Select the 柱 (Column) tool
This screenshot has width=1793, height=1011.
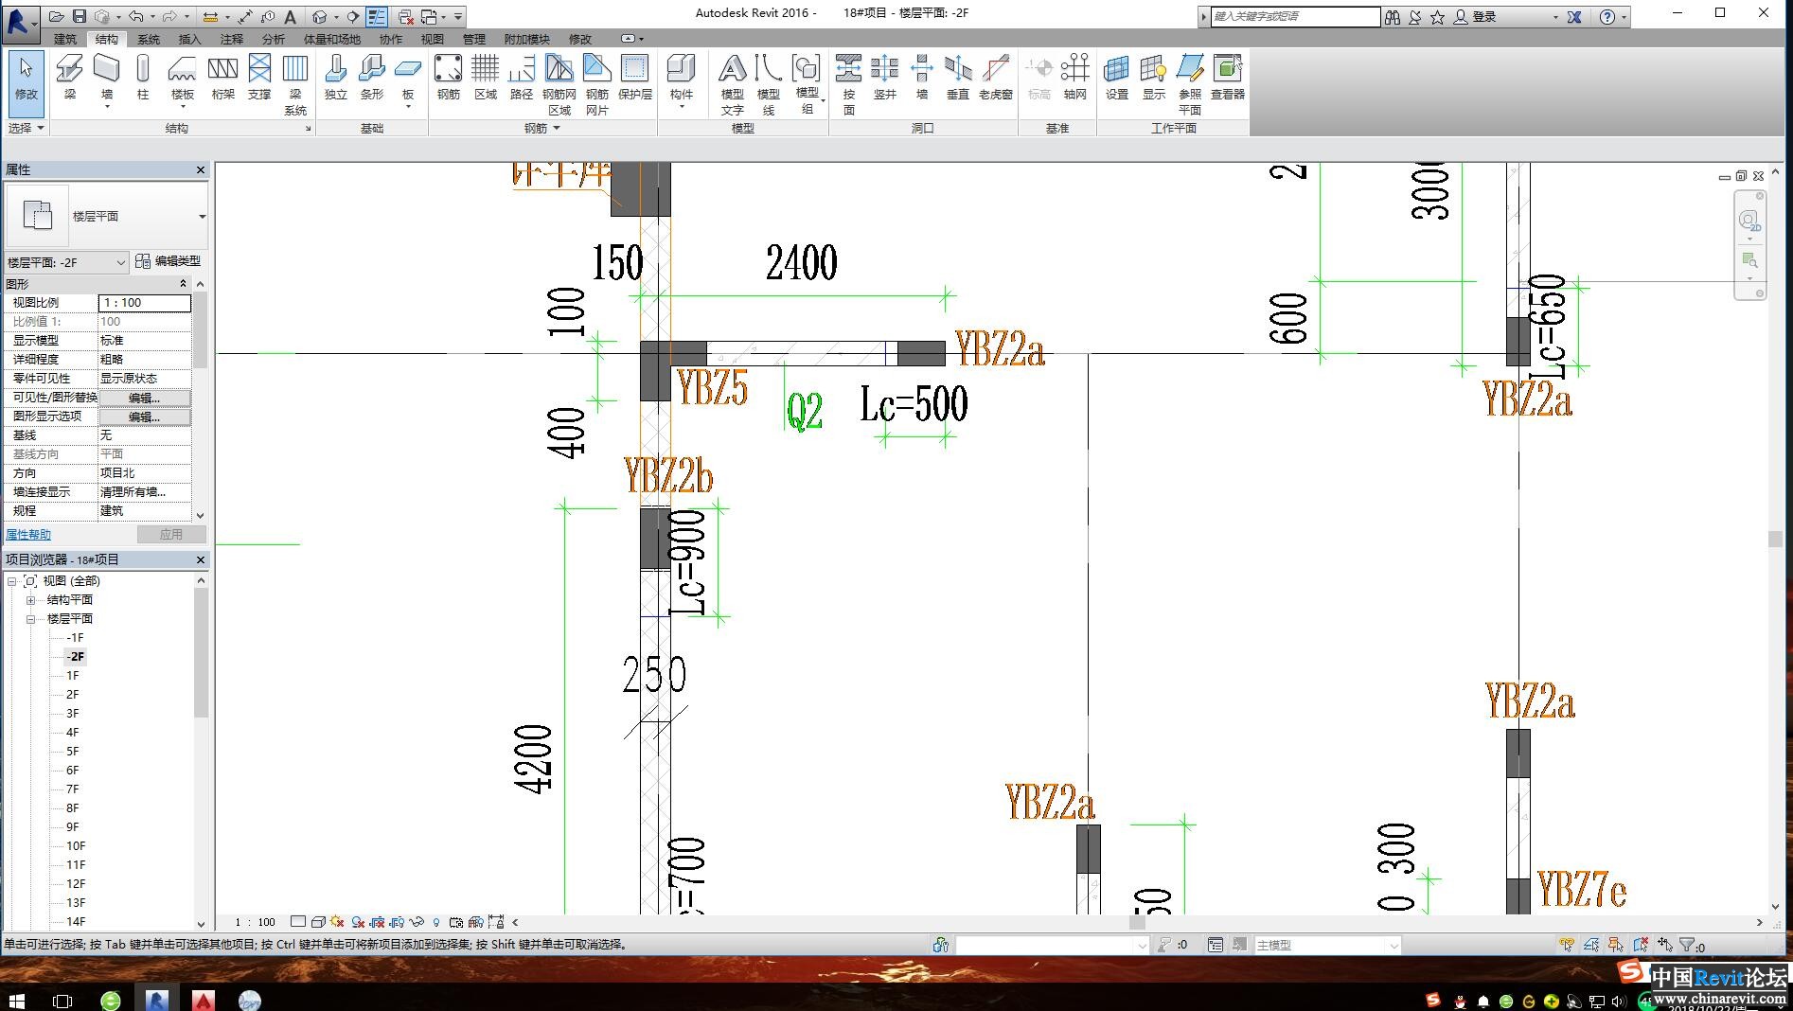coord(143,77)
